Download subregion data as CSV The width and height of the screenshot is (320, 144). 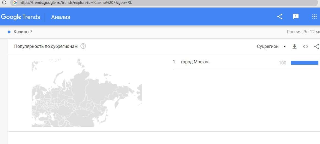(294, 47)
